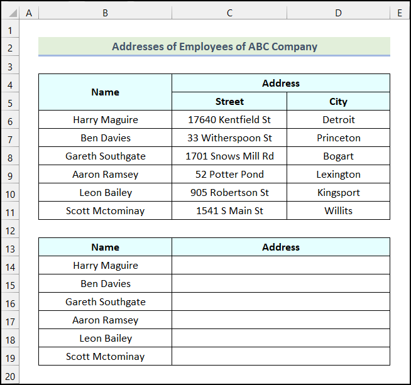Image resolution: width=411 pixels, height=385 pixels.
Task: Select the '1701 Snows Mill Rd' cell
Action: click(x=229, y=156)
